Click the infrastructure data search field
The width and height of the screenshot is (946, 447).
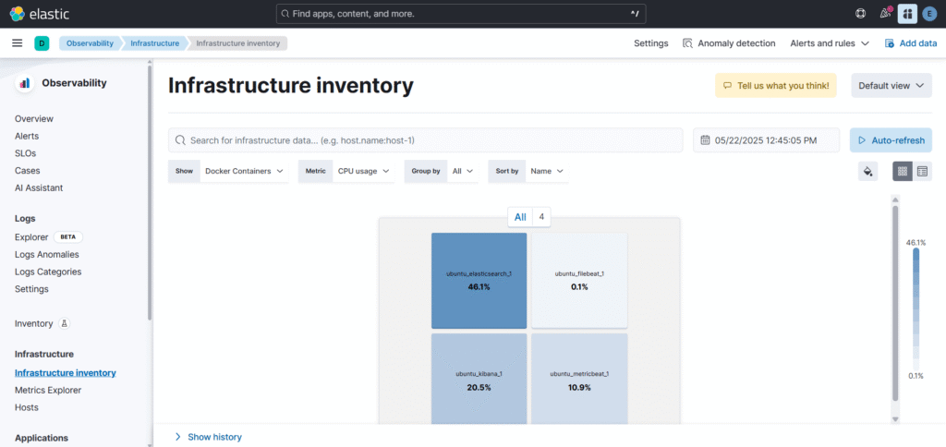tap(425, 140)
